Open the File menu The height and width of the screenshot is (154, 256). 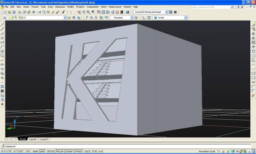pyautogui.click(x=6, y=7)
